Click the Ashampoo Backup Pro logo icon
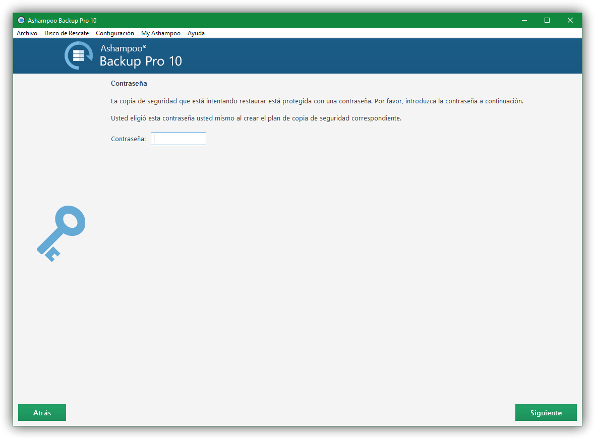This screenshot has width=595, height=439. (79, 55)
